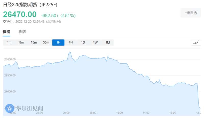Click the Wallstreetcn watermark logo

[9, 109]
